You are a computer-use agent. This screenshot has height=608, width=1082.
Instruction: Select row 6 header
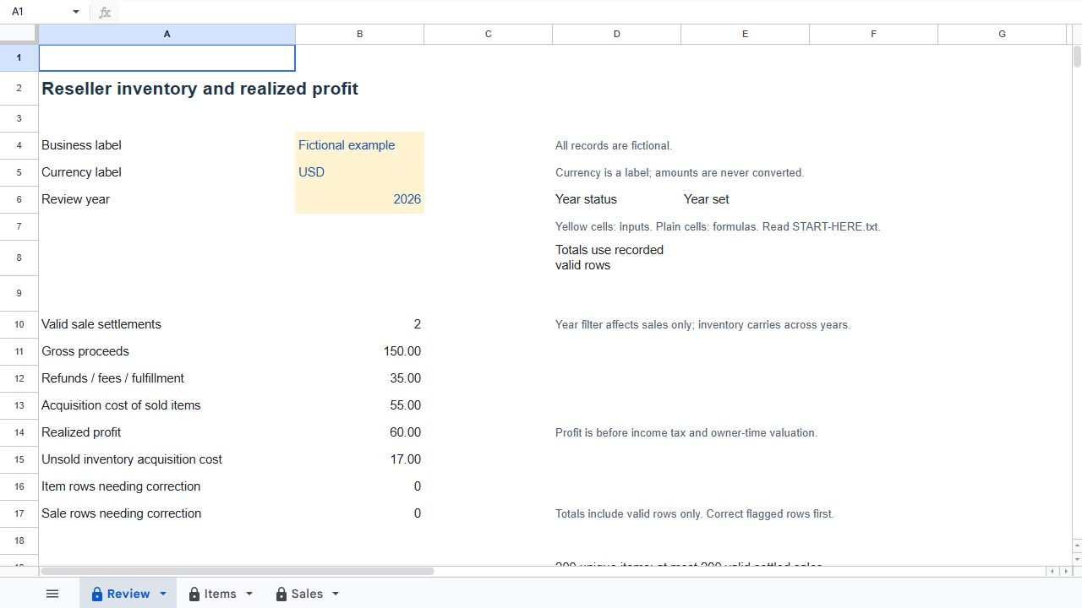tap(19, 199)
